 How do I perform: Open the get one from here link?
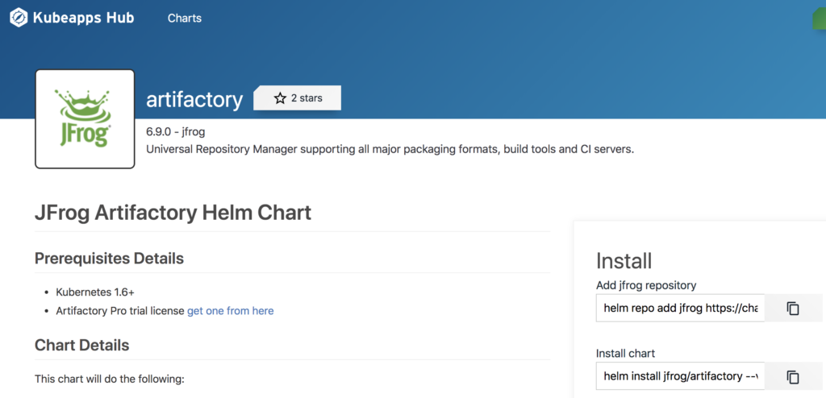[x=230, y=311]
